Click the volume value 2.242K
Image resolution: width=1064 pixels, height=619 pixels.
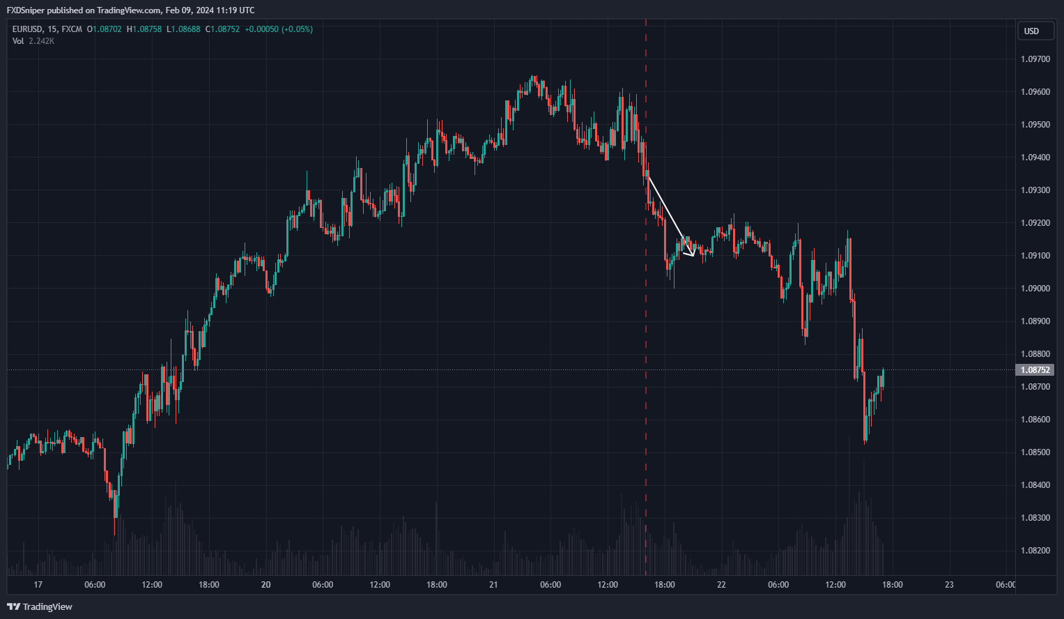(42, 41)
